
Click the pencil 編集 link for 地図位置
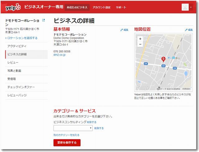(x=189, y=30)
